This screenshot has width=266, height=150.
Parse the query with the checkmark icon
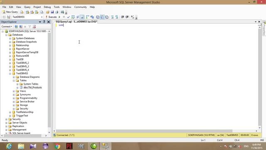tap(68, 17)
